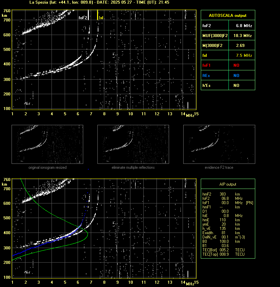Screen dimensions: 280x287
Task: Click the '[PN]' tag beside foF1
Action: pyautogui.click(x=250, y=203)
